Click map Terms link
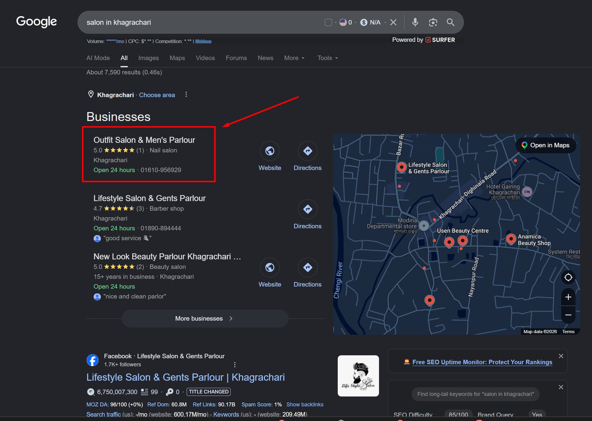The image size is (592, 421). coord(568,332)
